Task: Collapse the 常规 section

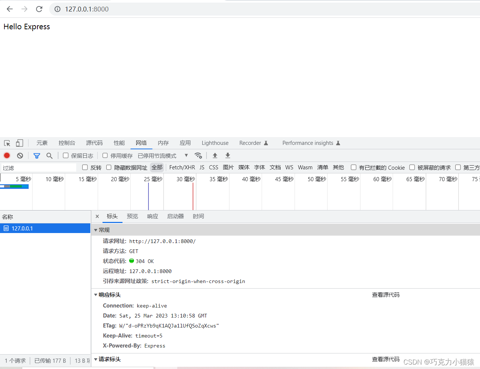Action: point(96,230)
